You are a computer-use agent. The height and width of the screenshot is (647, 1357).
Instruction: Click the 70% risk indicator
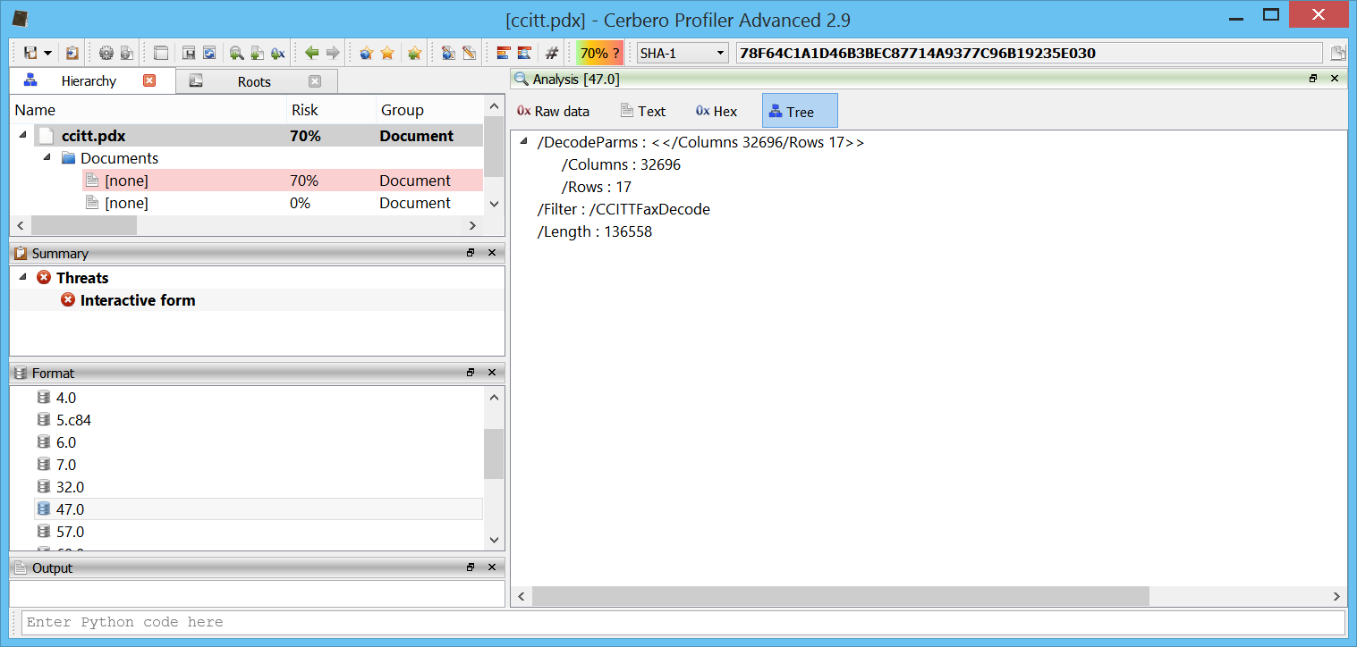tap(599, 53)
